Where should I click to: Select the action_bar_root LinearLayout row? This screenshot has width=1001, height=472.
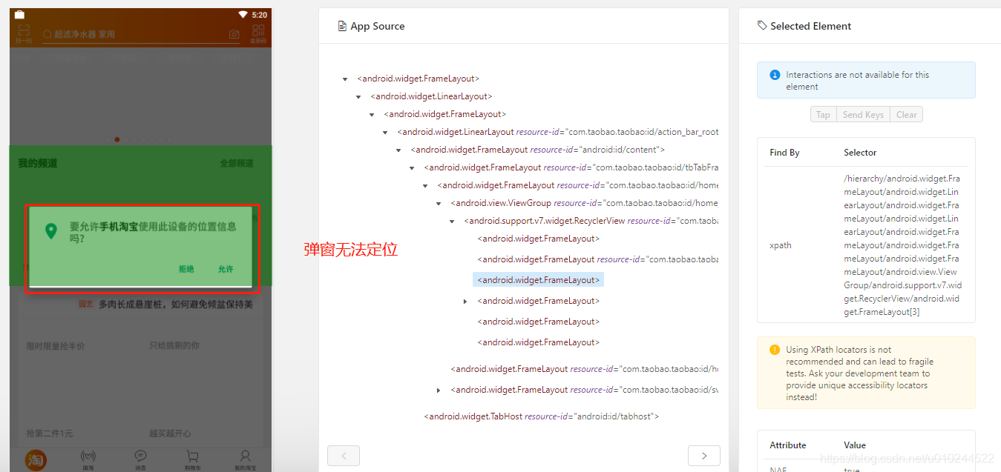(557, 132)
